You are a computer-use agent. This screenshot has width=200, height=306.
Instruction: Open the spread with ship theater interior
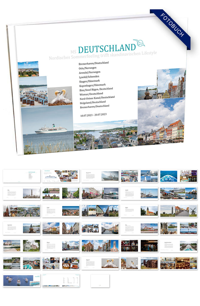179,263
